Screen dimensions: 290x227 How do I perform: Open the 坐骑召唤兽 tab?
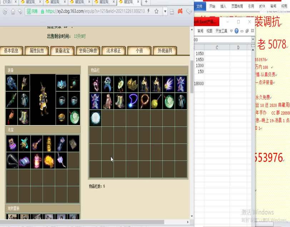88,50
